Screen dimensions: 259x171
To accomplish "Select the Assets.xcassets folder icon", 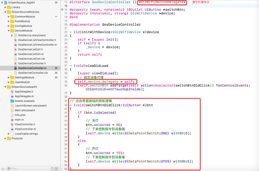I will pyautogui.click(x=12, y=101).
